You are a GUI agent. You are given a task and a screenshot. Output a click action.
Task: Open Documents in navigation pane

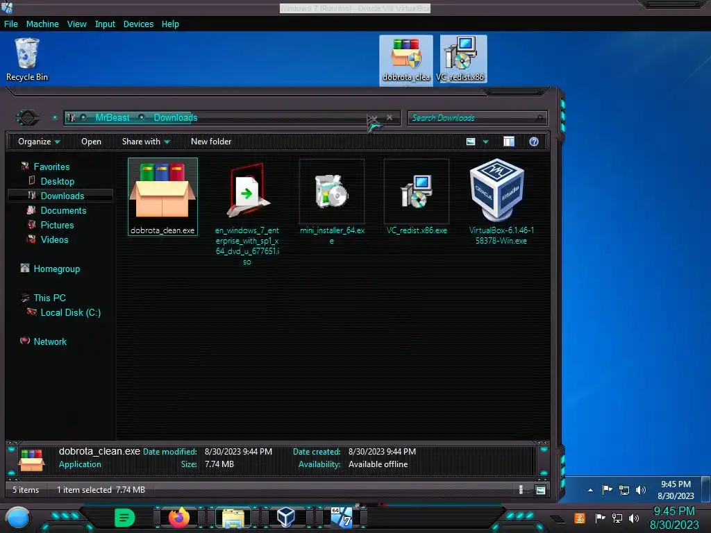click(x=63, y=210)
